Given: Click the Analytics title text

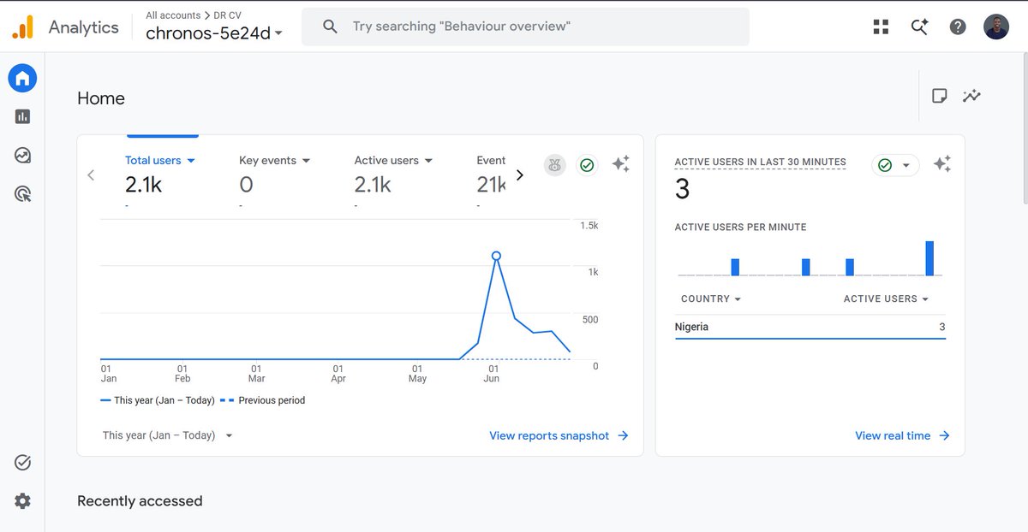Looking at the screenshot, I should click(84, 27).
